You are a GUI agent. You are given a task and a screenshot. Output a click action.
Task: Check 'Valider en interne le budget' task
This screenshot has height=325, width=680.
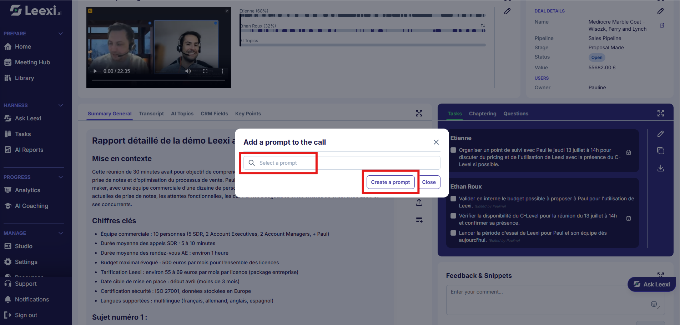click(453, 199)
